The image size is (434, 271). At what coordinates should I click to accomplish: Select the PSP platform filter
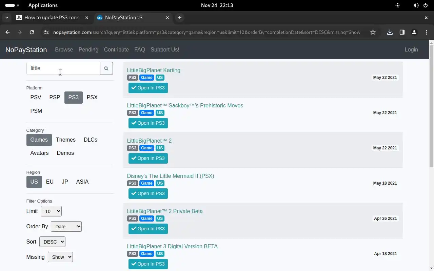55,97
